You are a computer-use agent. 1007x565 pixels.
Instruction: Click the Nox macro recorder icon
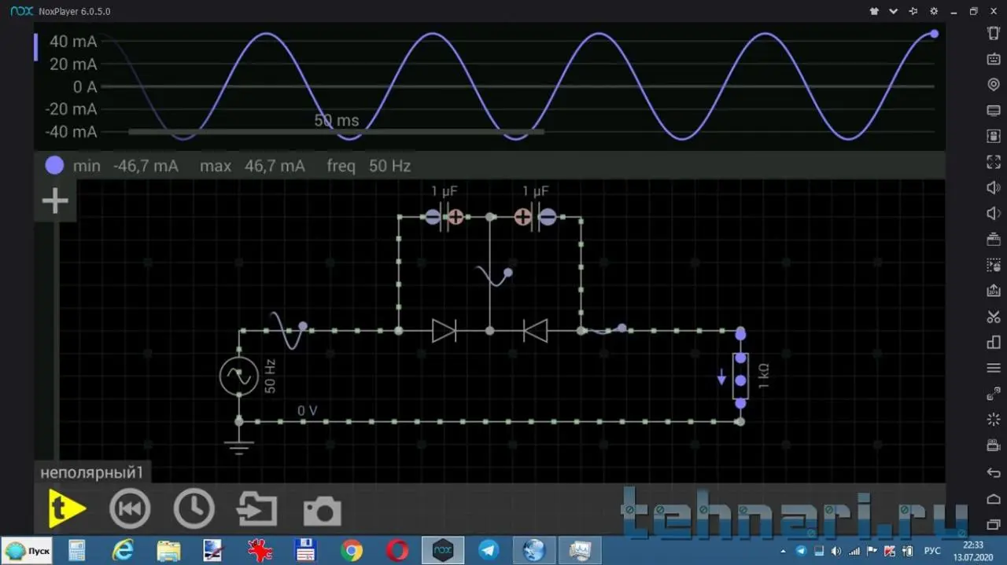pos(994,266)
